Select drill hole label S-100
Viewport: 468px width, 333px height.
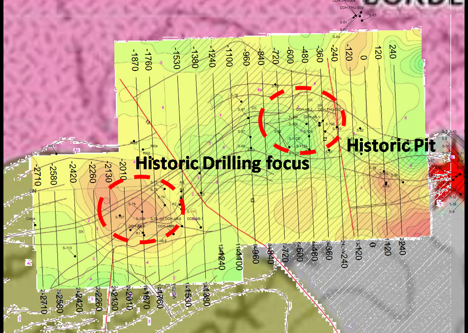pos(330,124)
